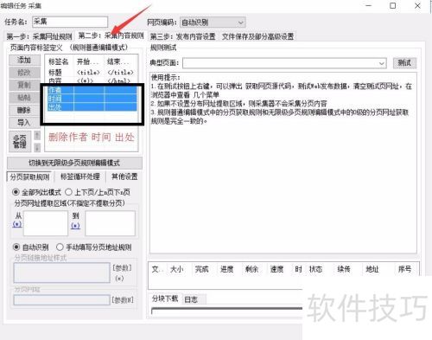The image size is (432, 340).
Task: Open 多页管理 button
Action: pos(20,142)
